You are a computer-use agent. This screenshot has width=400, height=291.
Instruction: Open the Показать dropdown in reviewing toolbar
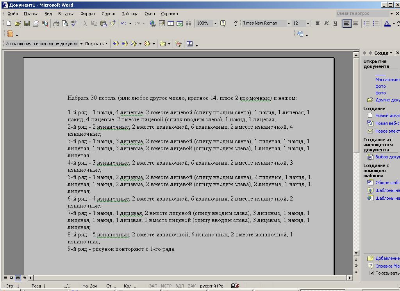tap(96, 44)
